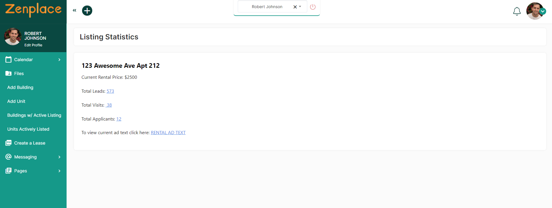Click the Listing Statistics heading

click(x=109, y=37)
